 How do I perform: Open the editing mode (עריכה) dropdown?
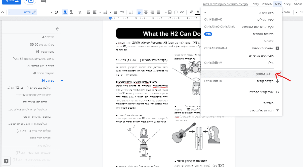(23, 12)
